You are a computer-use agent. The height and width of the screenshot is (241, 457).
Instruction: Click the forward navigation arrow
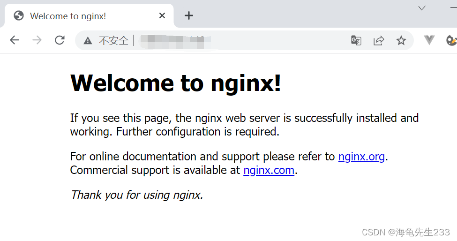point(37,40)
